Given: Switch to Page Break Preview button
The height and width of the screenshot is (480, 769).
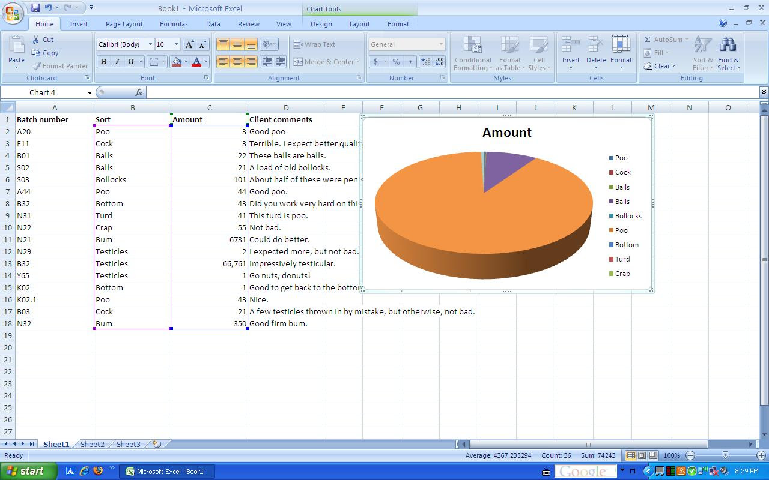Looking at the screenshot, I should tap(653, 455).
